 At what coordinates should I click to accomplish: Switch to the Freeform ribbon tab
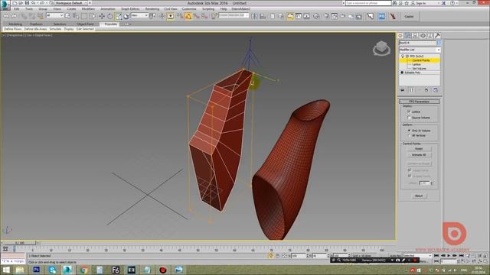[36, 24]
